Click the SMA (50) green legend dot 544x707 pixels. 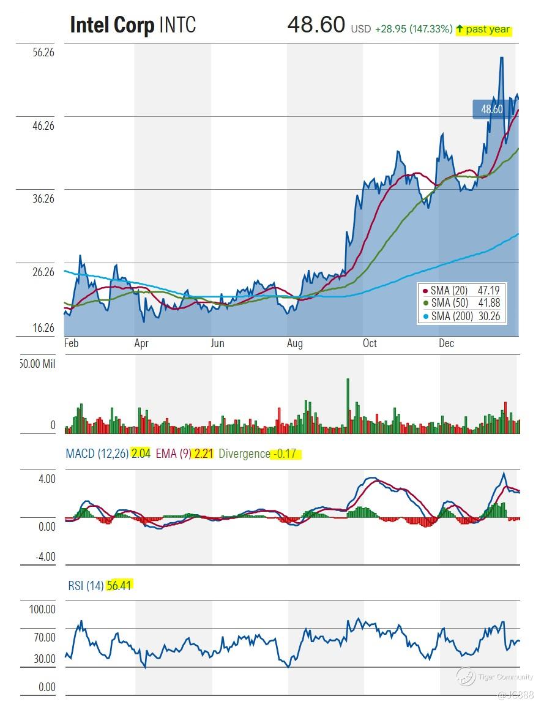click(425, 304)
